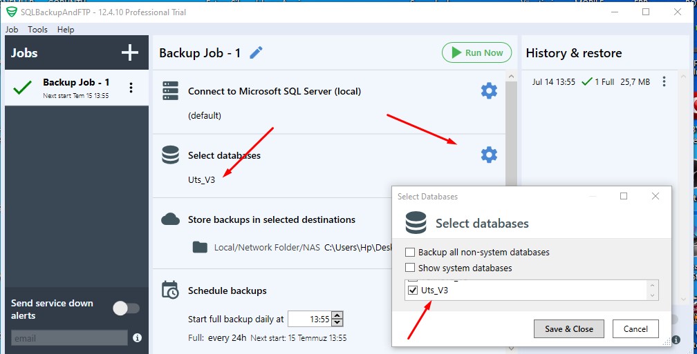
Task: Click Cancel in Select Databases dialog
Action: (635, 328)
